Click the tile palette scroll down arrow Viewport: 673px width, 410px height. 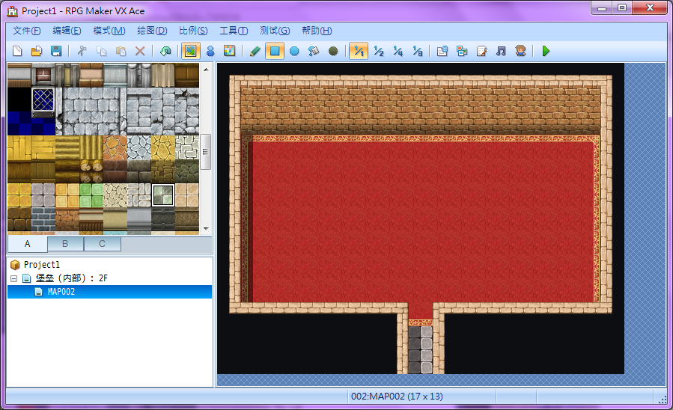tap(206, 229)
